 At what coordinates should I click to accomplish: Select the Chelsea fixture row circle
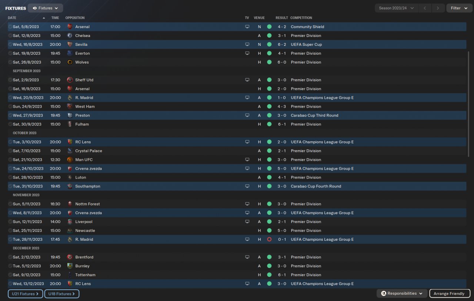click(x=10, y=35)
